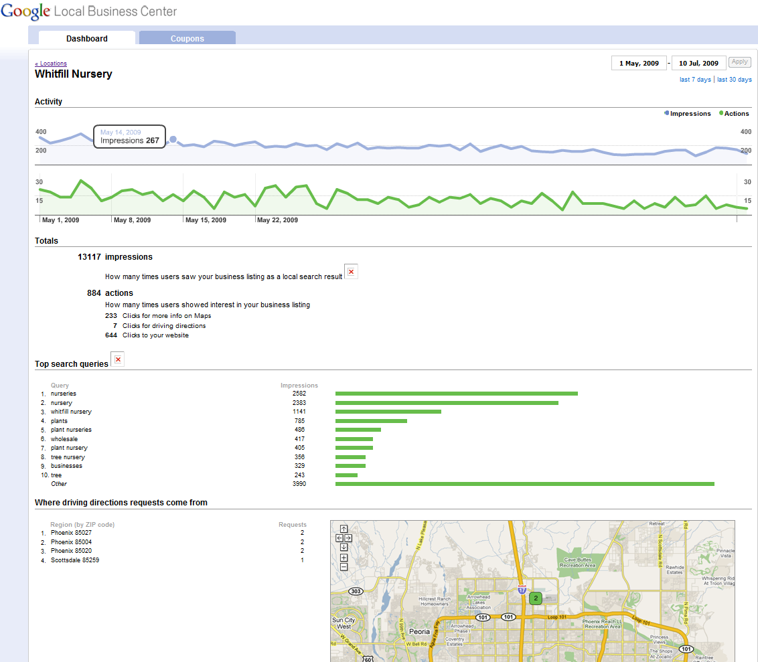Click the Phoenix 85020 region

(x=71, y=551)
